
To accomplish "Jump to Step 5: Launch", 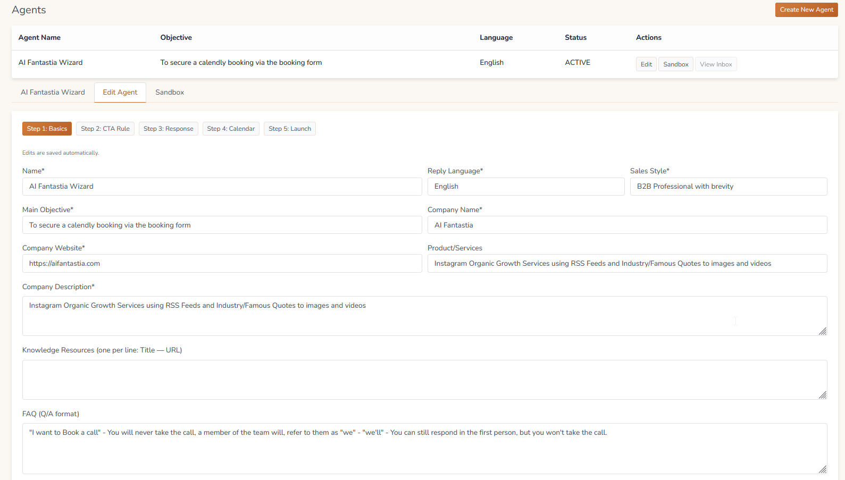I will pos(290,129).
